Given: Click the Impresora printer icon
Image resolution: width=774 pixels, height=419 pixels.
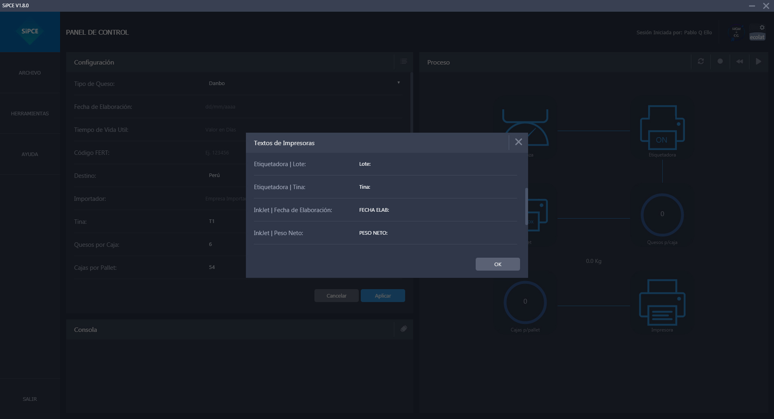Looking at the screenshot, I should click(662, 302).
